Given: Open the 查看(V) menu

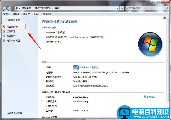Looking at the screenshot, I should [27, 14].
